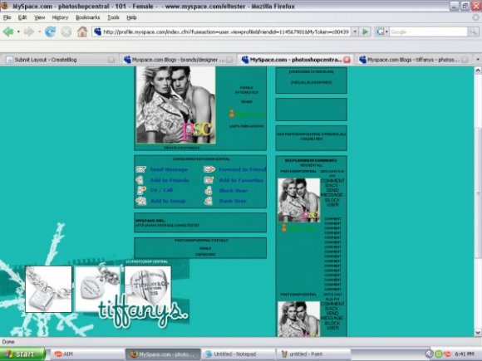Click the Send Message envelope icon
The width and height of the screenshot is (482, 361).
(x=140, y=169)
